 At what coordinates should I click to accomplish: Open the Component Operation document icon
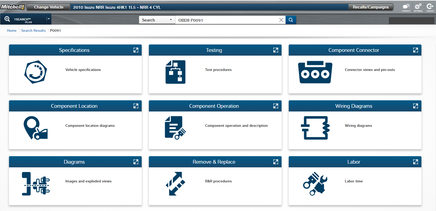coord(175,128)
